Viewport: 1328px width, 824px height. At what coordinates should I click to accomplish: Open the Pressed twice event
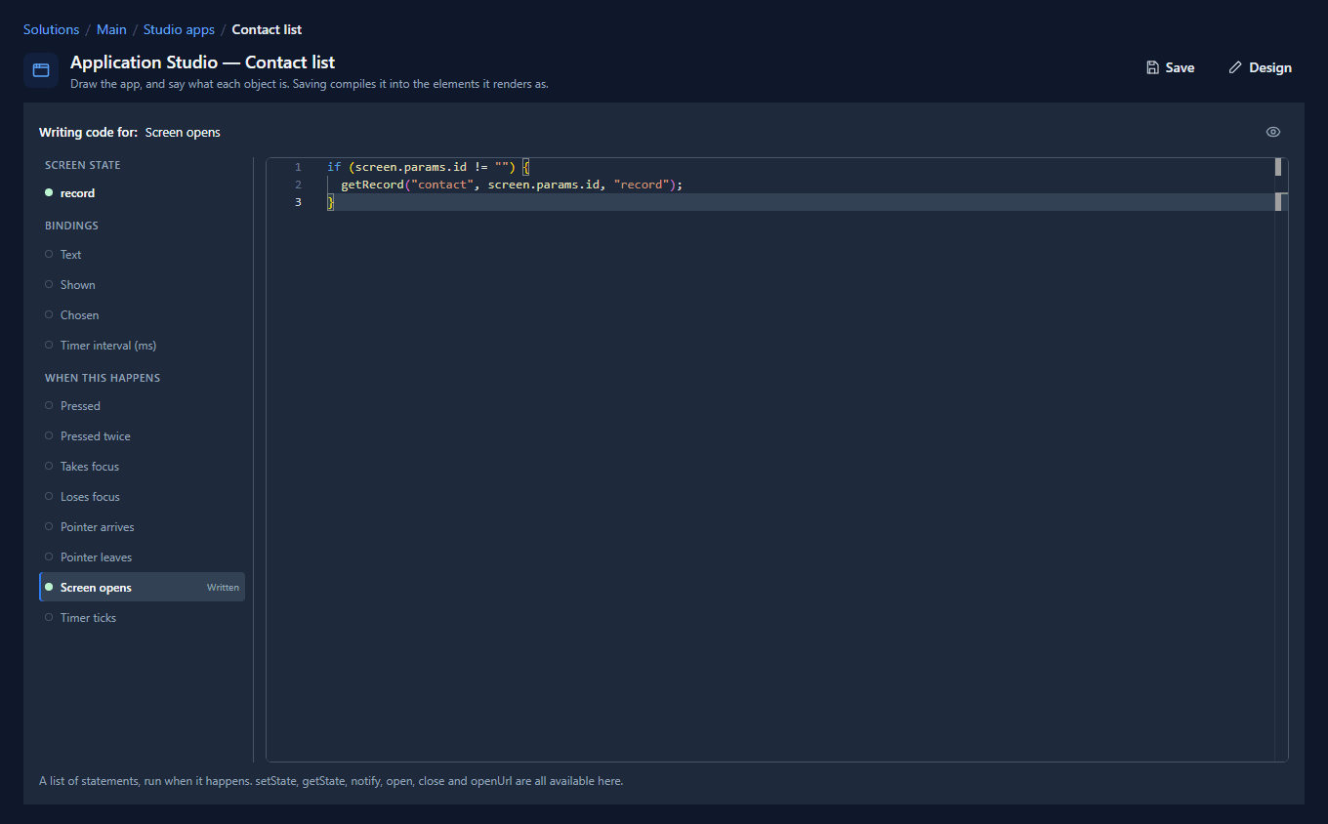pyautogui.click(x=142, y=436)
